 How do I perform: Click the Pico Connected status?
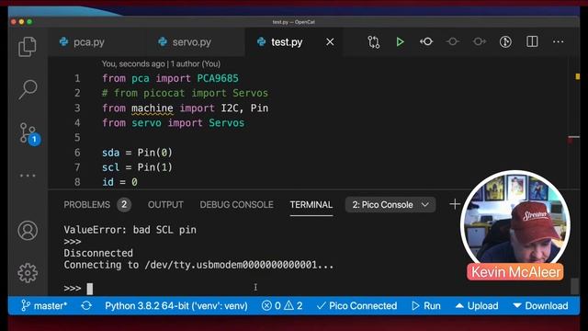[356, 306]
